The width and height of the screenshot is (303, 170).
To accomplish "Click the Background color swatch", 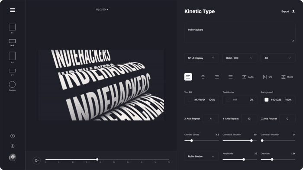I will pos(267,99).
